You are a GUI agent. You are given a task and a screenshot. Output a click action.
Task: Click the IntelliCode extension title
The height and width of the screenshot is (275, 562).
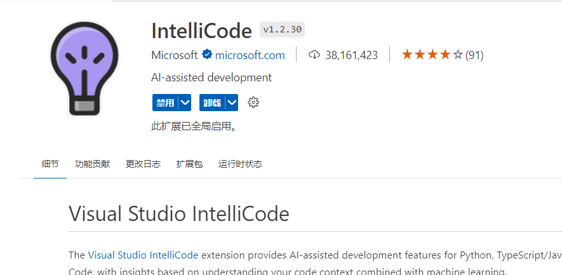201,31
